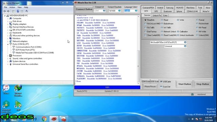Image resolution: width=217 pixels, height=122 pixels.
Task: Click Phone Pinouts button
Action: pyautogui.click(x=150, y=87)
